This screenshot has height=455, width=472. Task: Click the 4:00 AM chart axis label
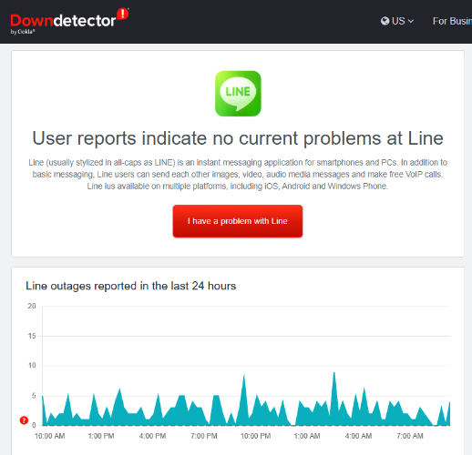(x=358, y=436)
